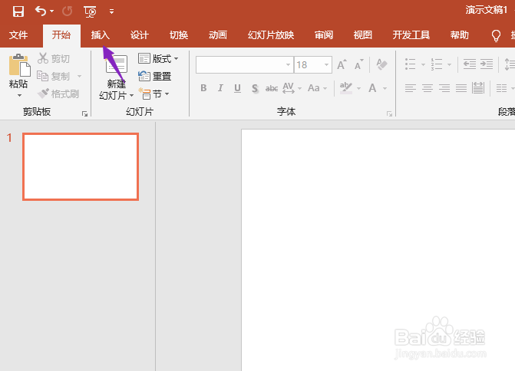
Task: Align text right
Action: pyautogui.click(x=444, y=88)
